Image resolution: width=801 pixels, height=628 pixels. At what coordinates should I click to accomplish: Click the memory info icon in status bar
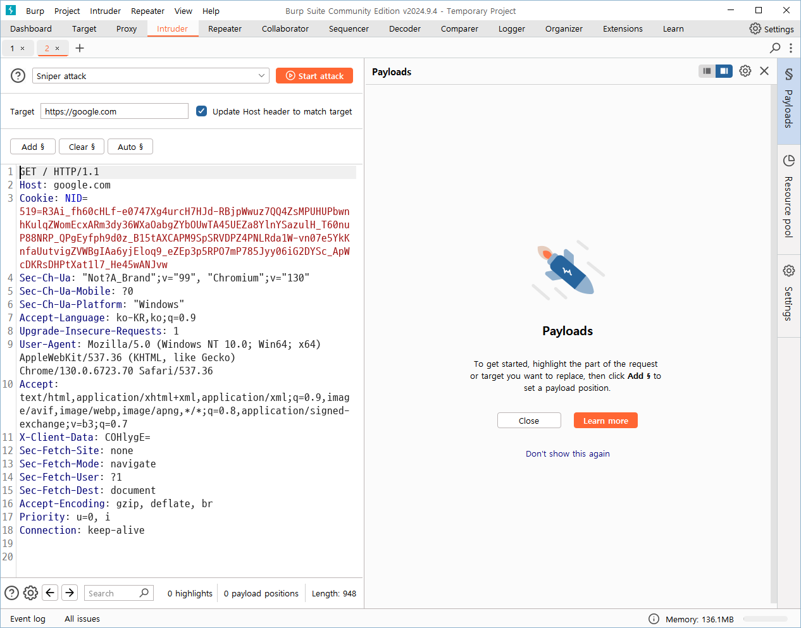tap(654, 619)
